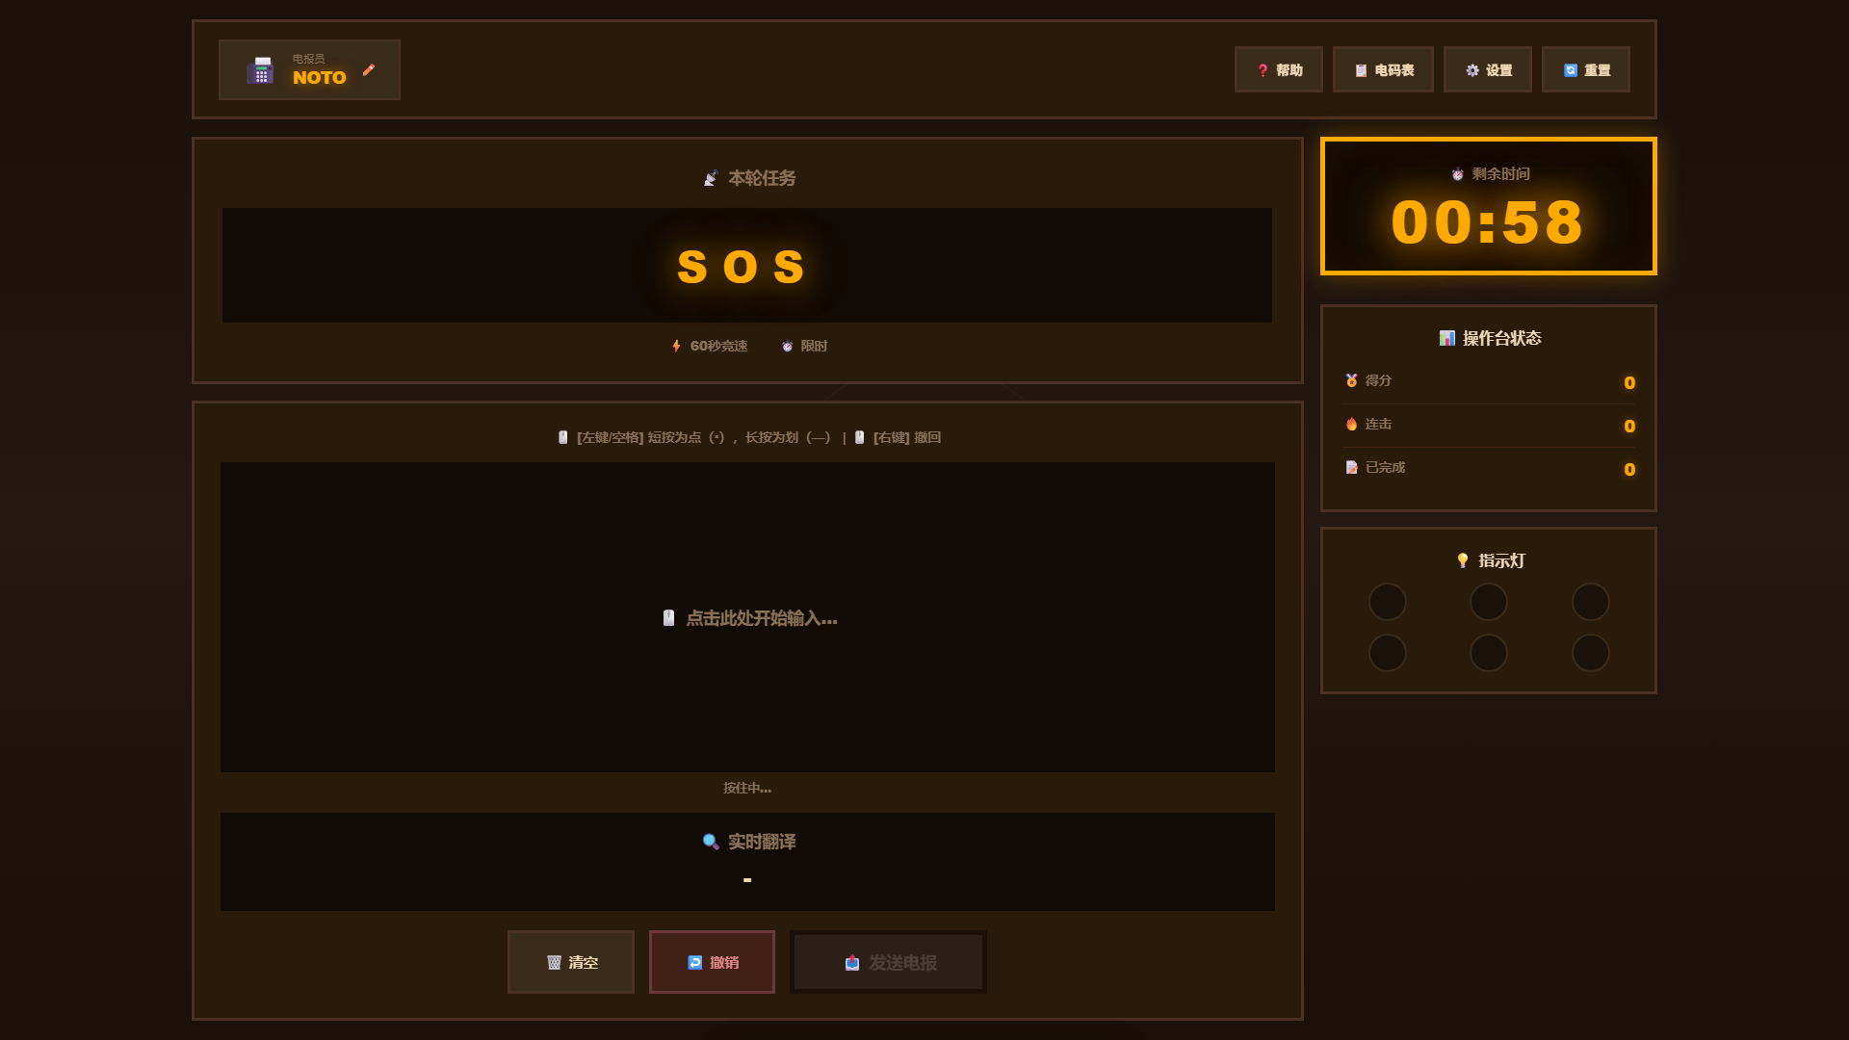Click the top-middle indicator lamp
Viewport: 1849px width, 1040px height.
pyautogui.click(x=1488, y=602)
